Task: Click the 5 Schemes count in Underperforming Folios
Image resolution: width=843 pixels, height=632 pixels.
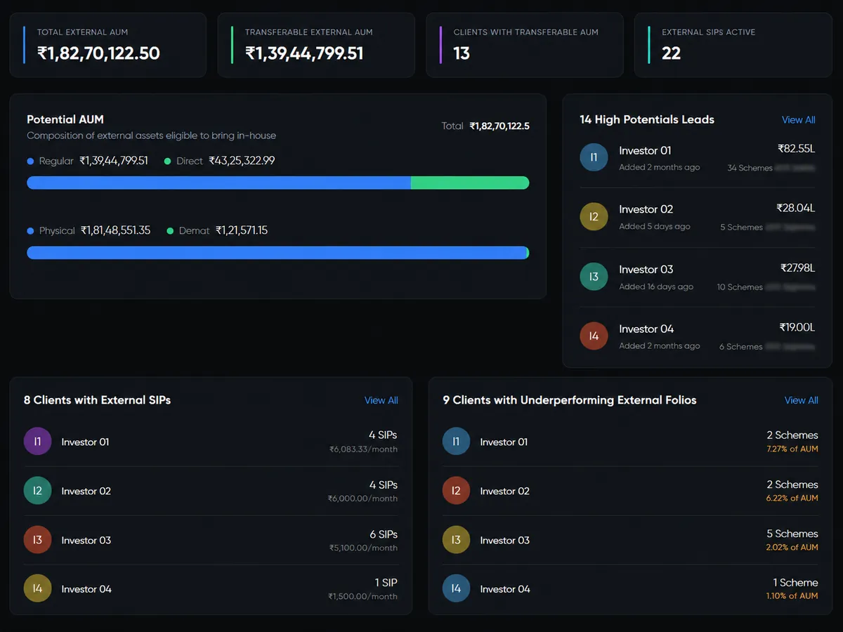Action: pyautogui.click(x=792, y=534)
